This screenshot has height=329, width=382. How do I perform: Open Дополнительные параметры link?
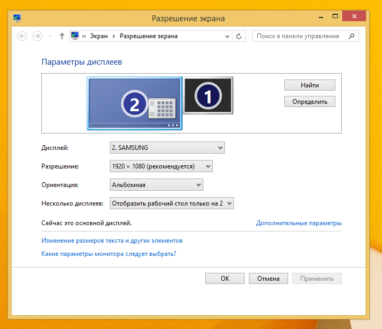299,223
